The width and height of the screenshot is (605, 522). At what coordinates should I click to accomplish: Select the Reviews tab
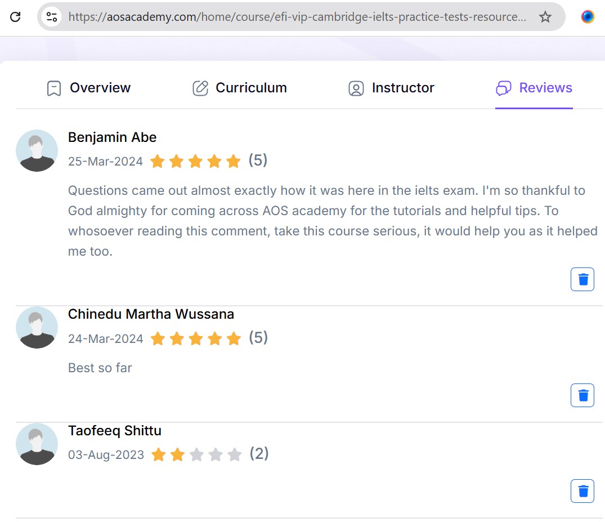534,88
